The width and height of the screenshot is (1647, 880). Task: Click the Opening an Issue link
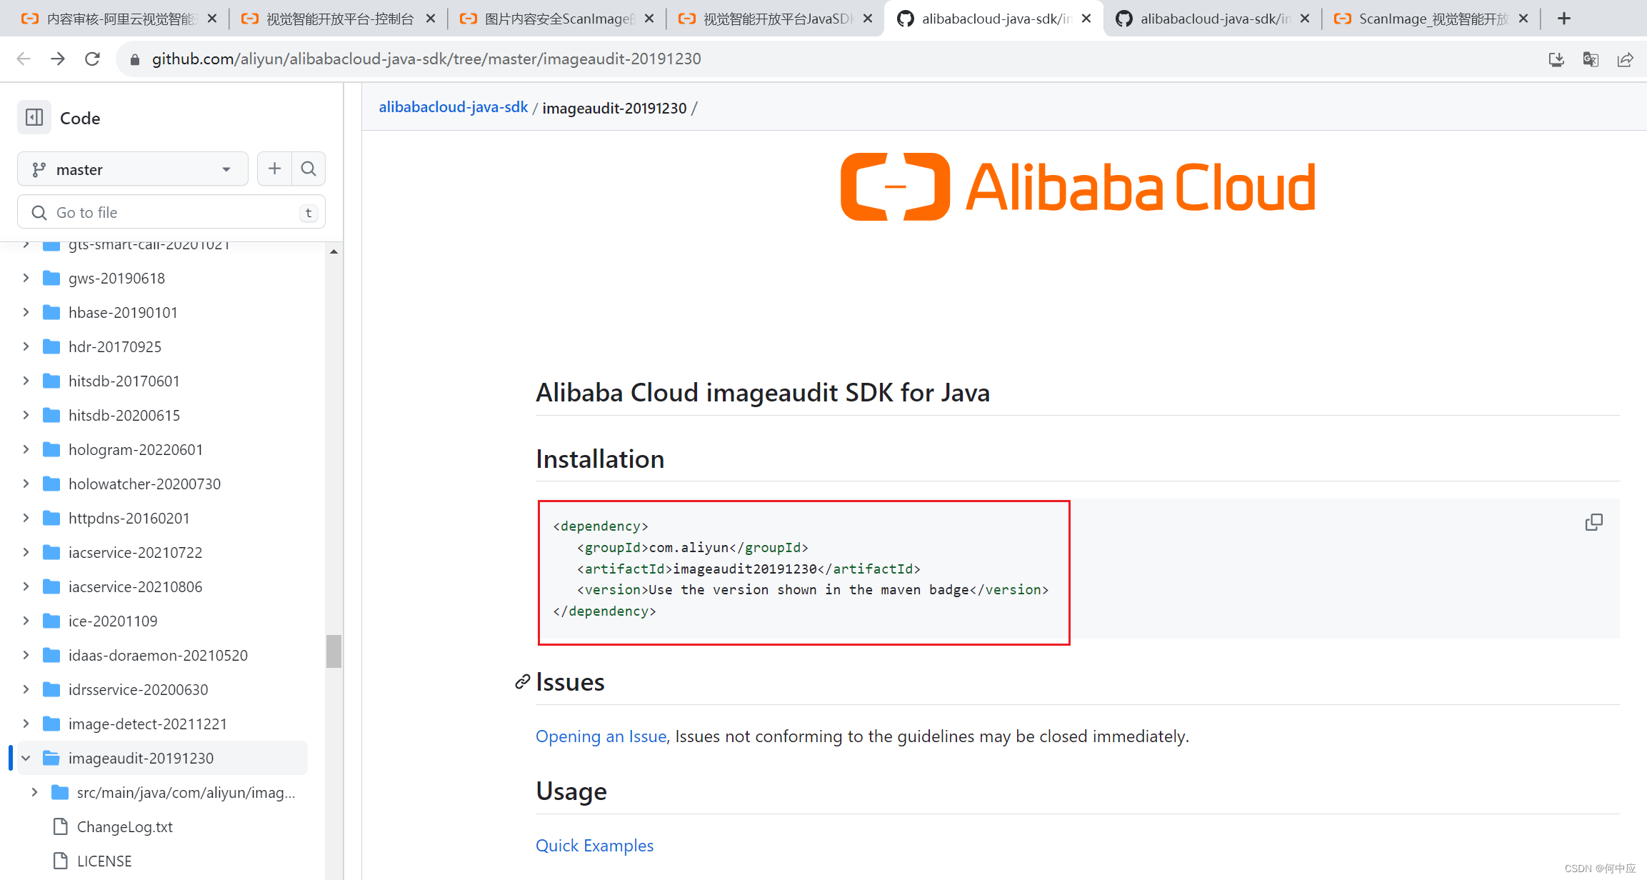pyautogui.click(x=601, y=736)
